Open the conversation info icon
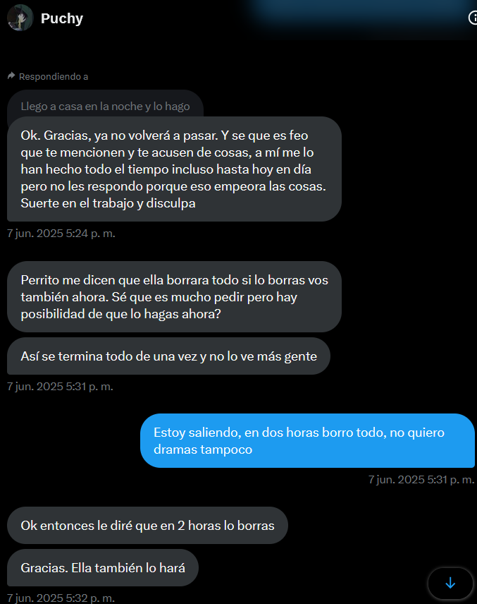The height and width of the screenshot is (604, 477). click(473, 18)
